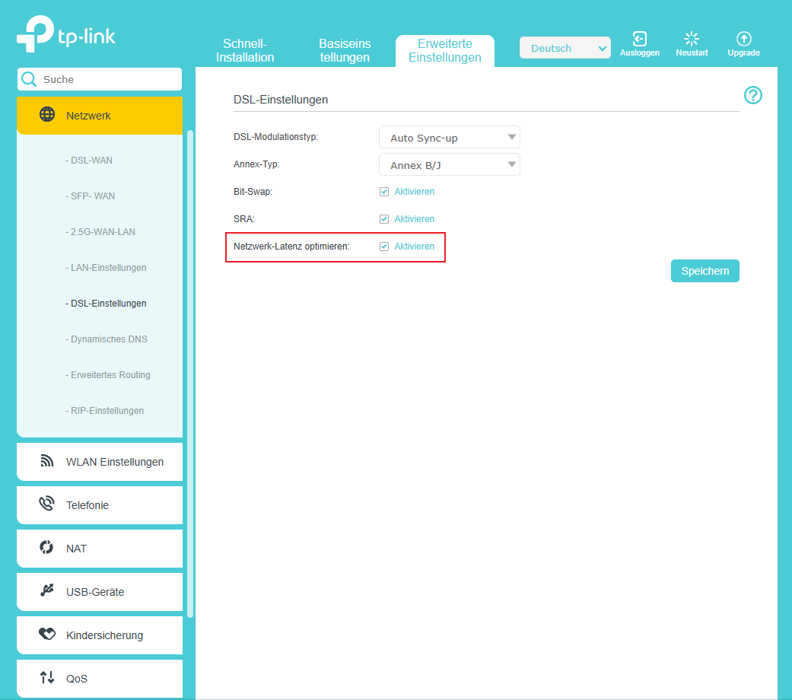The width and height of the screenshot is (792, 700).
Task: Open WLAN Einstellungen via its Wi-Fi icon
Action: 47,462
